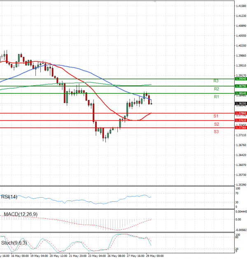Click the MACD scale value 0.00
Screen dimensions: 247x259
238,219
